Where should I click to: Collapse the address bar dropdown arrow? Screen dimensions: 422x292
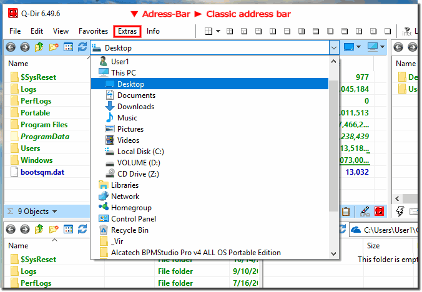coord(334,48)
